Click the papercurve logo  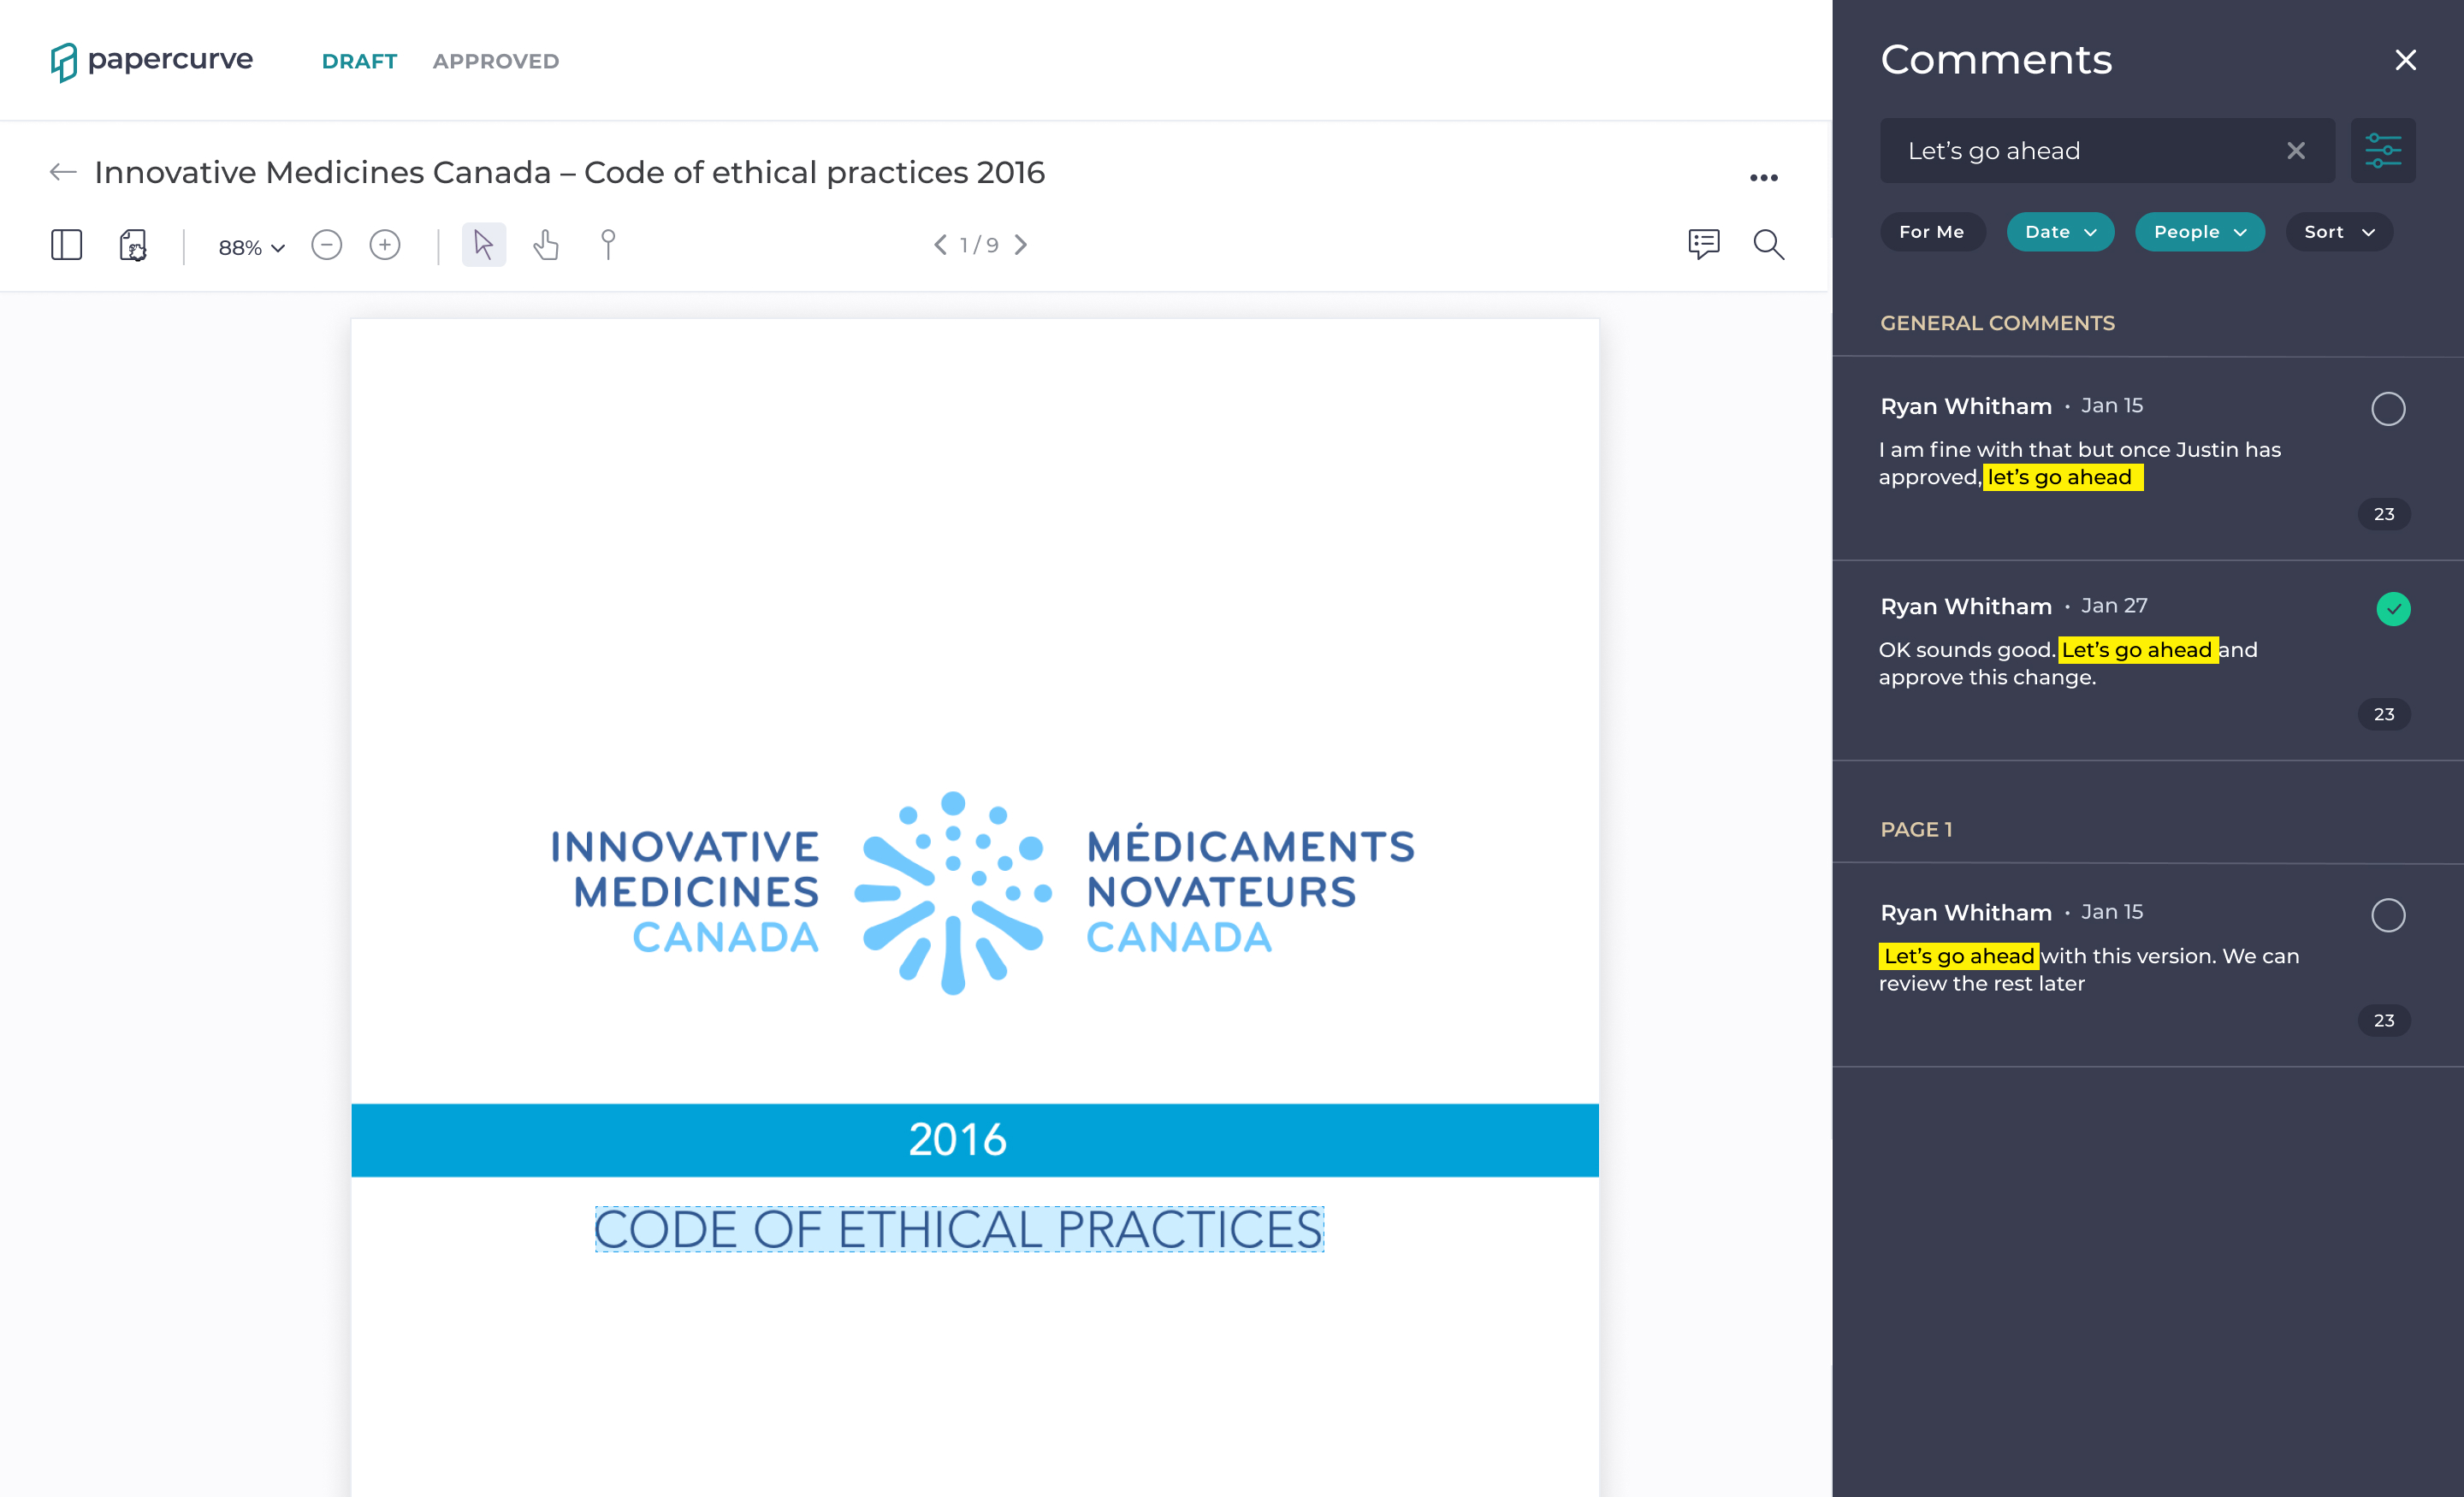coord(152,61)
